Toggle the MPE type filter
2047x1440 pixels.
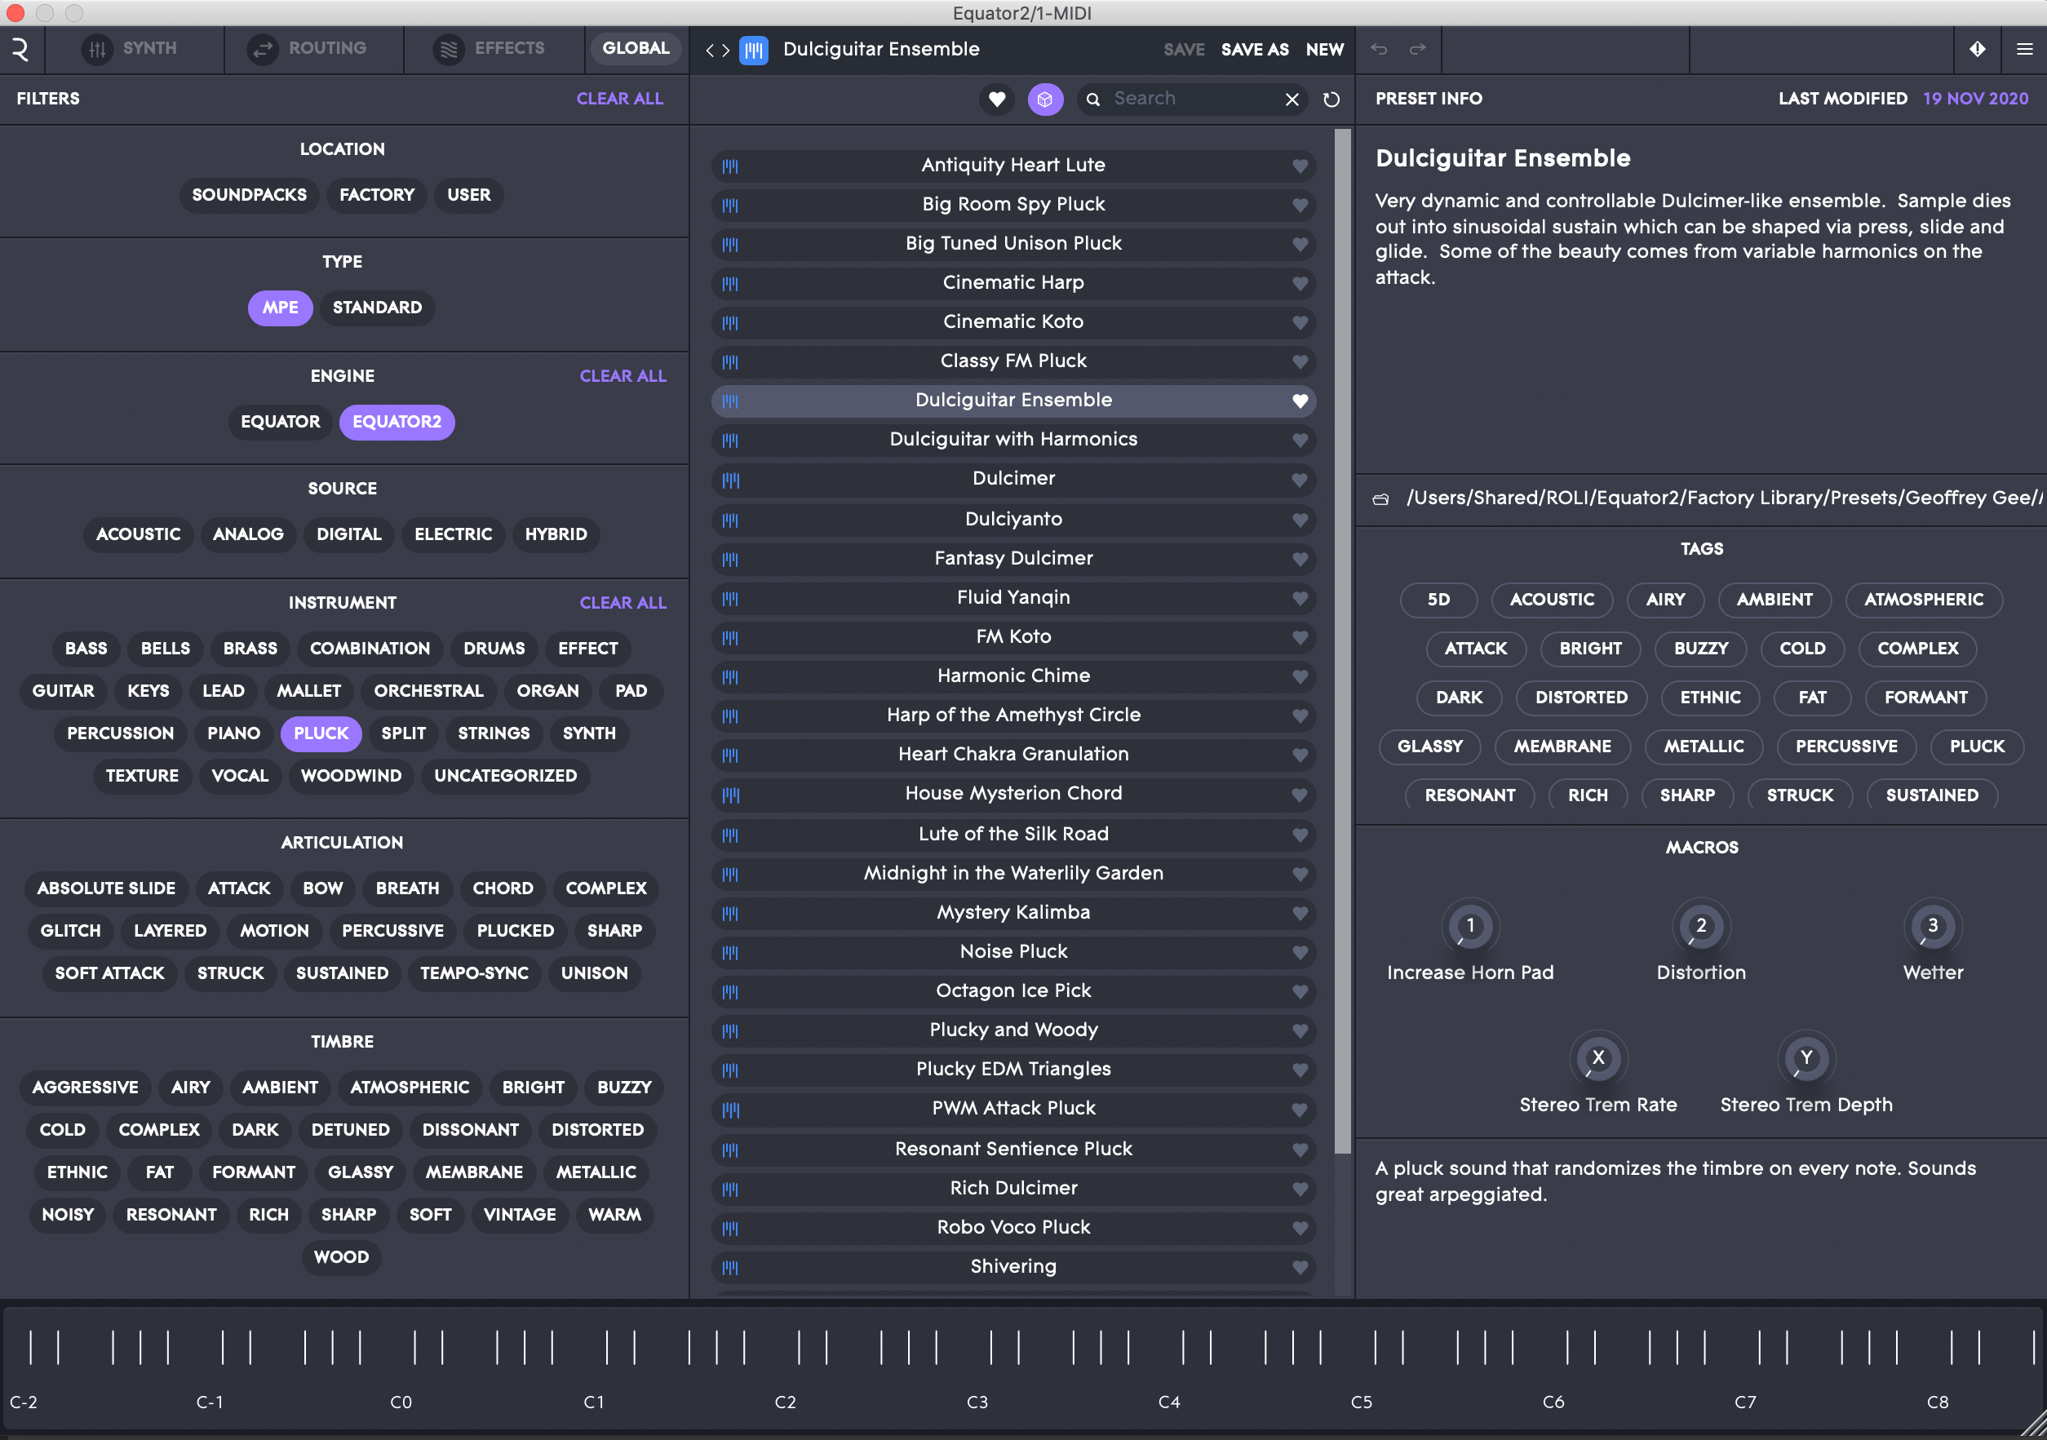pos(280,308)
